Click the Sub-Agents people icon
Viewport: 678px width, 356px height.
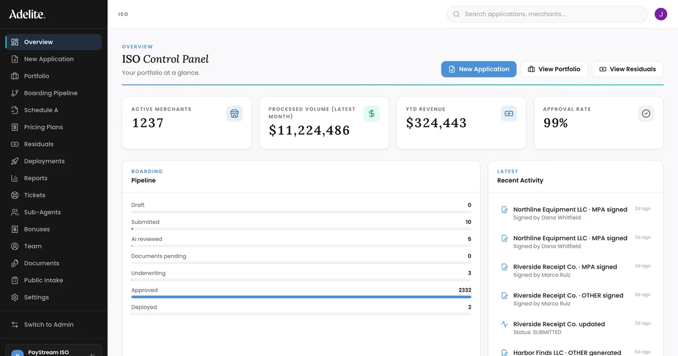click(x=15, y=212)
